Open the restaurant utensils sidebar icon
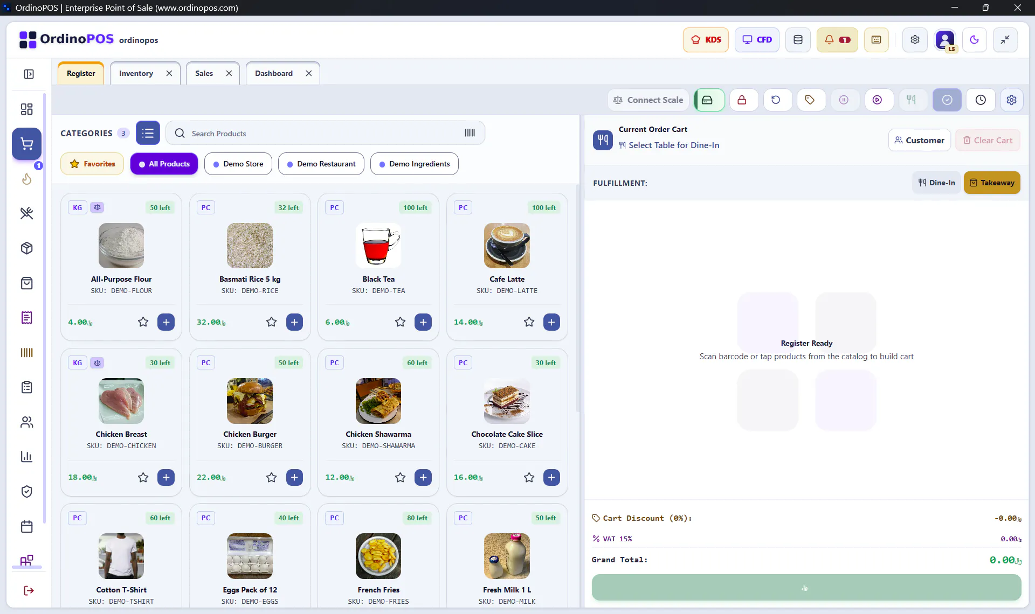 tap(27, 213)
